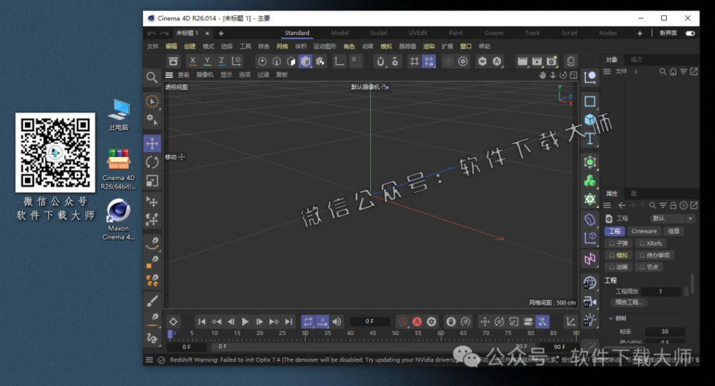
Task: Click the XRefs button
Action: pyautogui.click(x=651, y=244)
